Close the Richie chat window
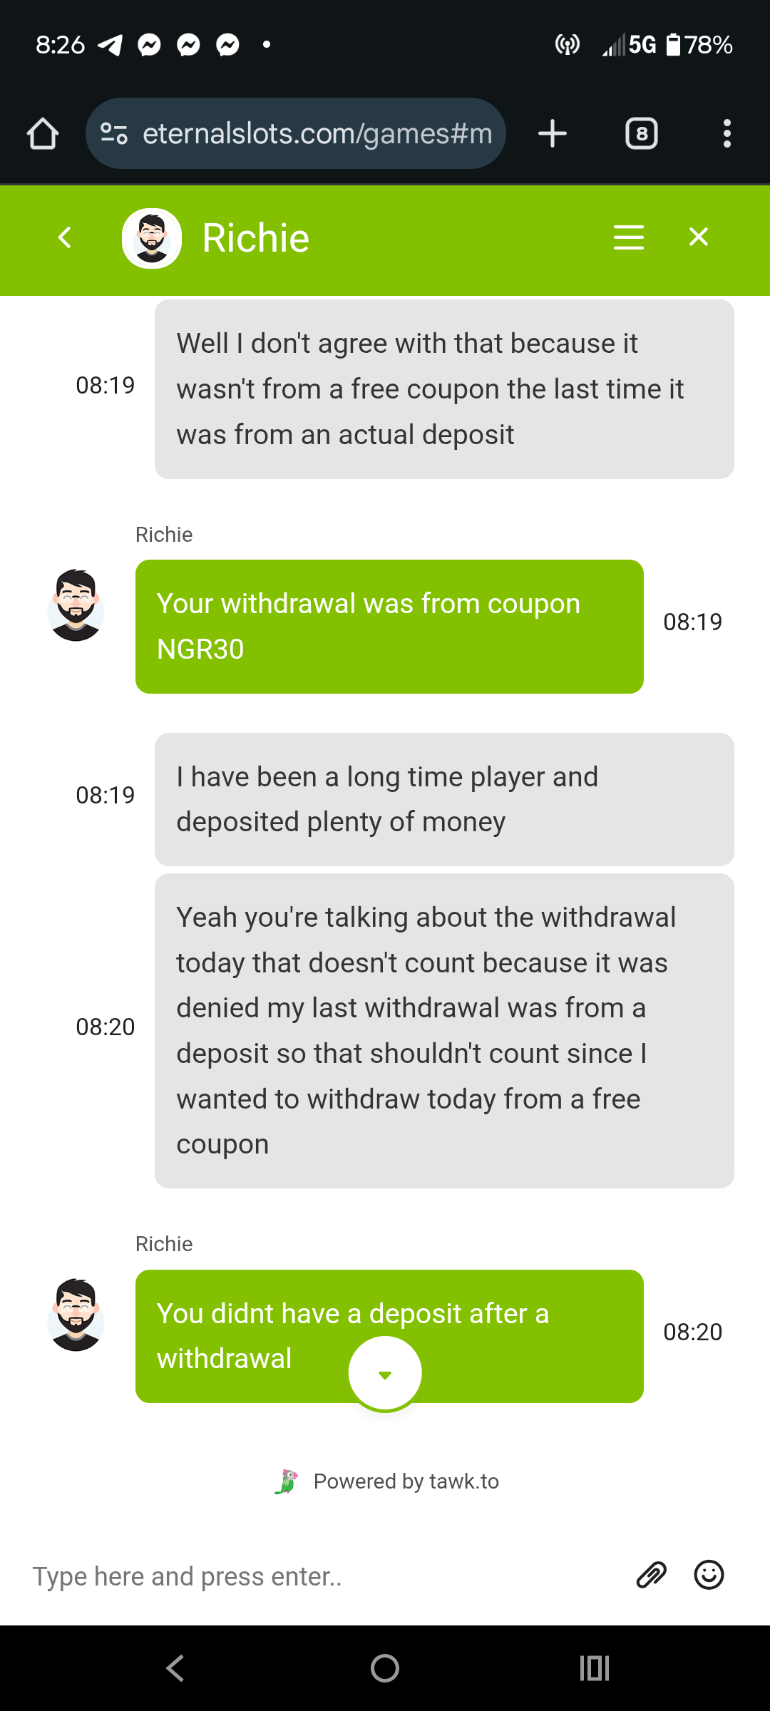770x1711 pixels. (699, 237)
